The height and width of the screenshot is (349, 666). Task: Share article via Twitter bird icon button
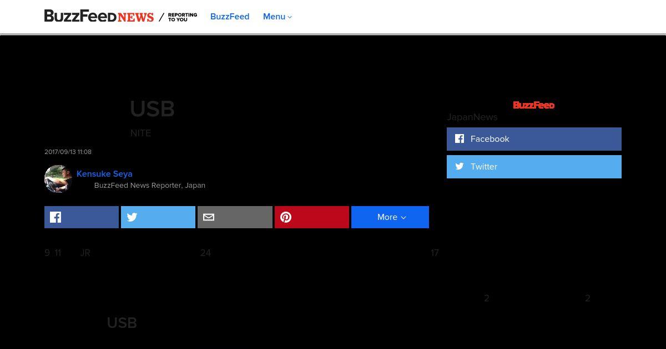tap(158, 217)
